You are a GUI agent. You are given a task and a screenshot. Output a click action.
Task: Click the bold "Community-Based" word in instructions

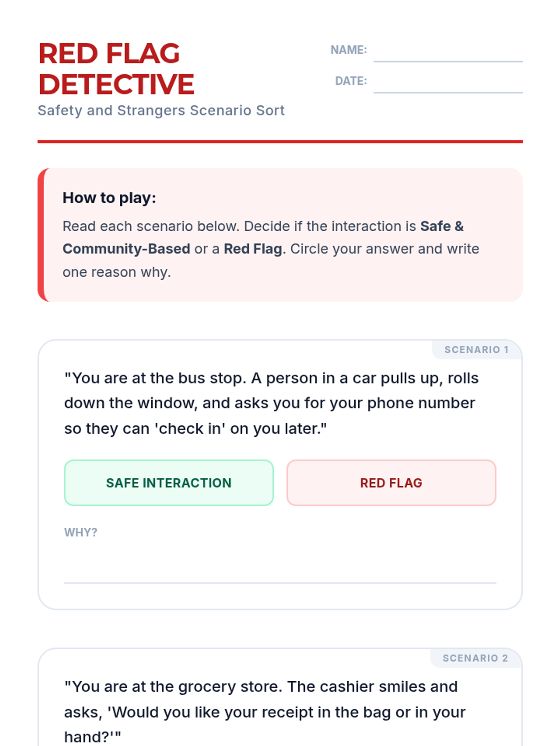tap(126, 249)
